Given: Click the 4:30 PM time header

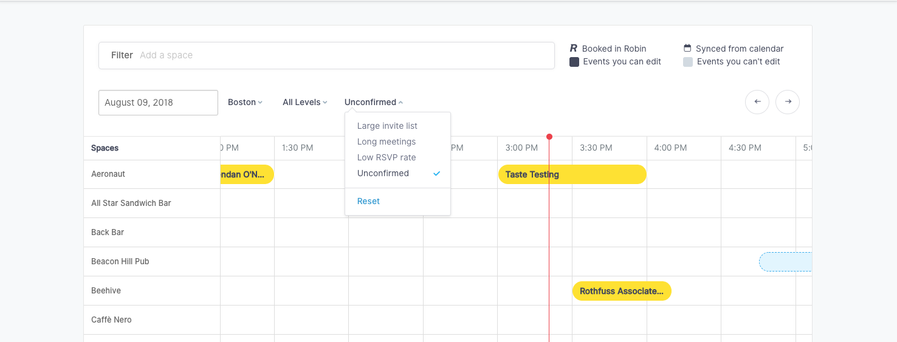Looking at the screenshot, I should [x=745, y=148].
